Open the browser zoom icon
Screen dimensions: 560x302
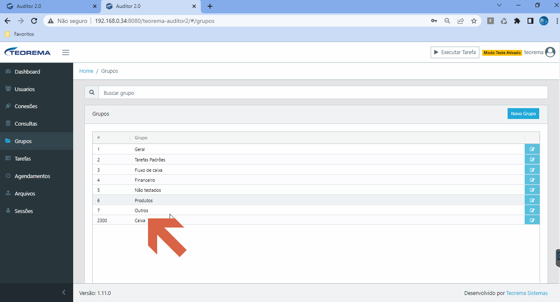[x=447, y=21]
